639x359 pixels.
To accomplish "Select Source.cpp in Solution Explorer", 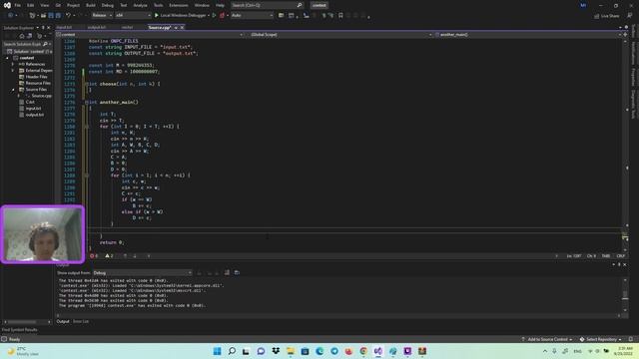I will [x=41, y=96].
